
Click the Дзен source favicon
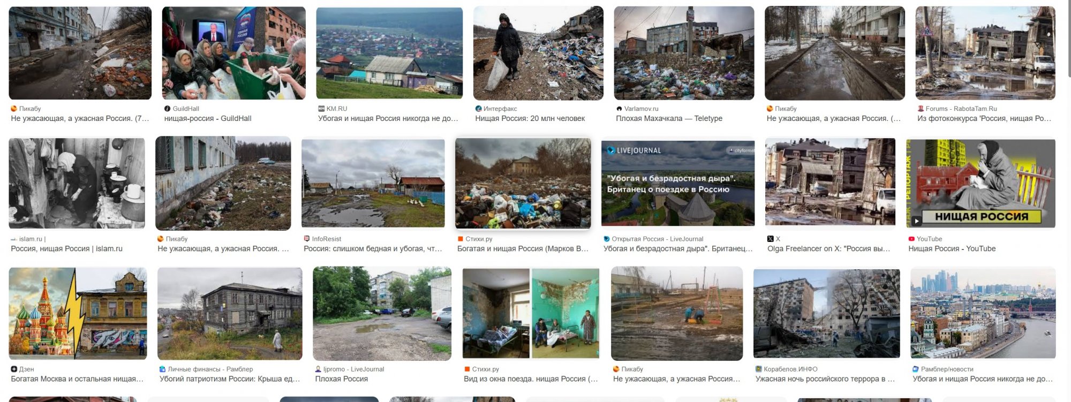coord(14,369)
